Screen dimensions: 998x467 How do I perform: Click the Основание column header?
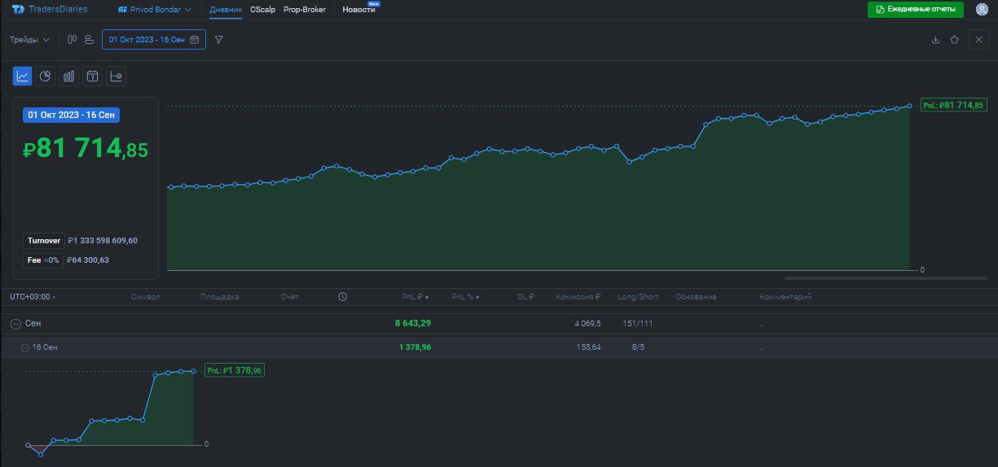pos(696,297)
